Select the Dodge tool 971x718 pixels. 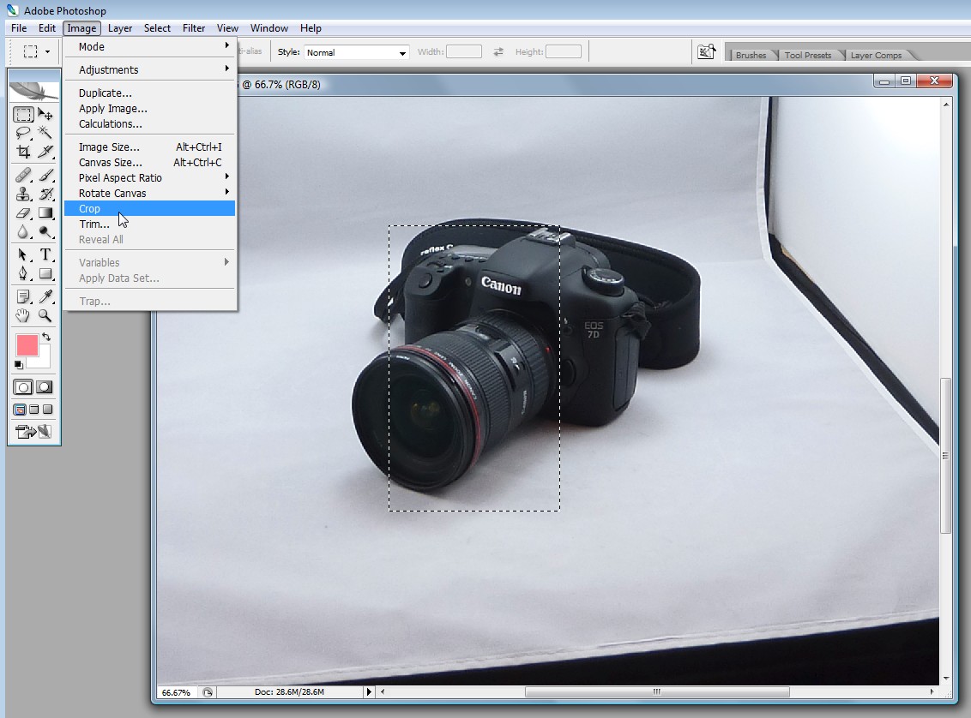45,232
